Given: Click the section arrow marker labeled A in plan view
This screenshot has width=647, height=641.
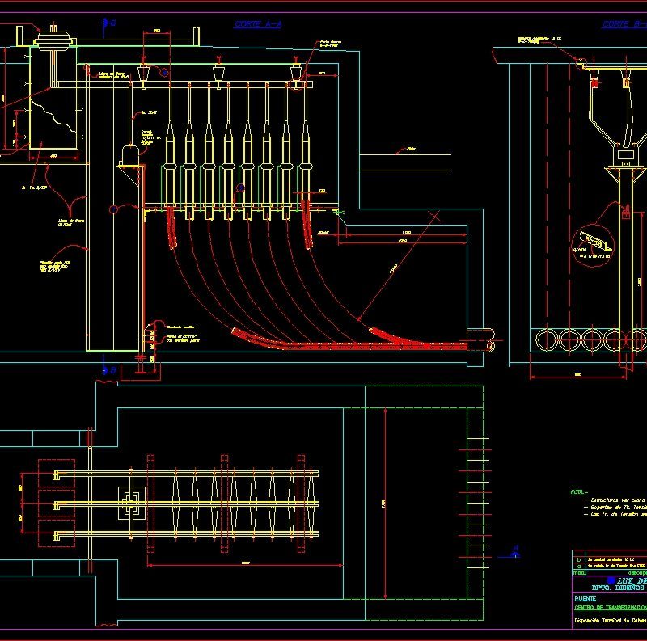Looking at the screenshot, I should pyautogui.click(x=515, y=552).
